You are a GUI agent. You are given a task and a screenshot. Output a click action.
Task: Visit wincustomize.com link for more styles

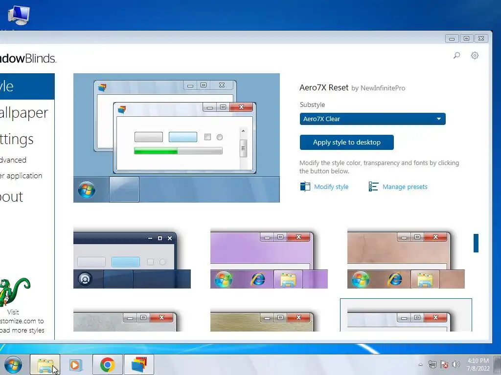(x=22, y=321)
